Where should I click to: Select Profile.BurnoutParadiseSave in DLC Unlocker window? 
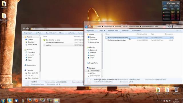click(x=55, y=43)
